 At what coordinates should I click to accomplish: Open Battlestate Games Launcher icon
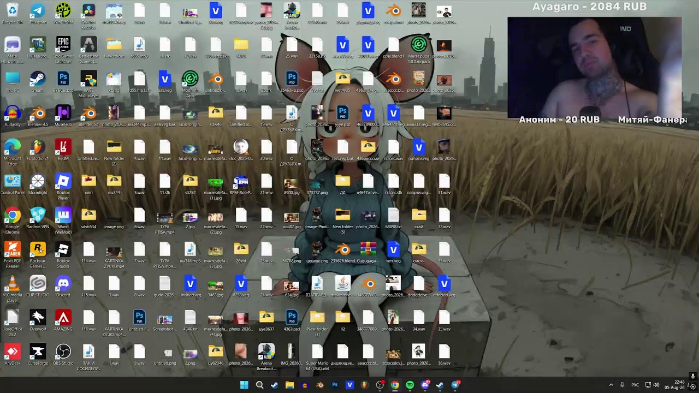[88, 50]
